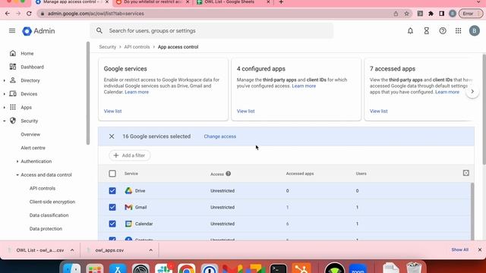Open Gmail accessed apps count 1

(x=287, y=207)
